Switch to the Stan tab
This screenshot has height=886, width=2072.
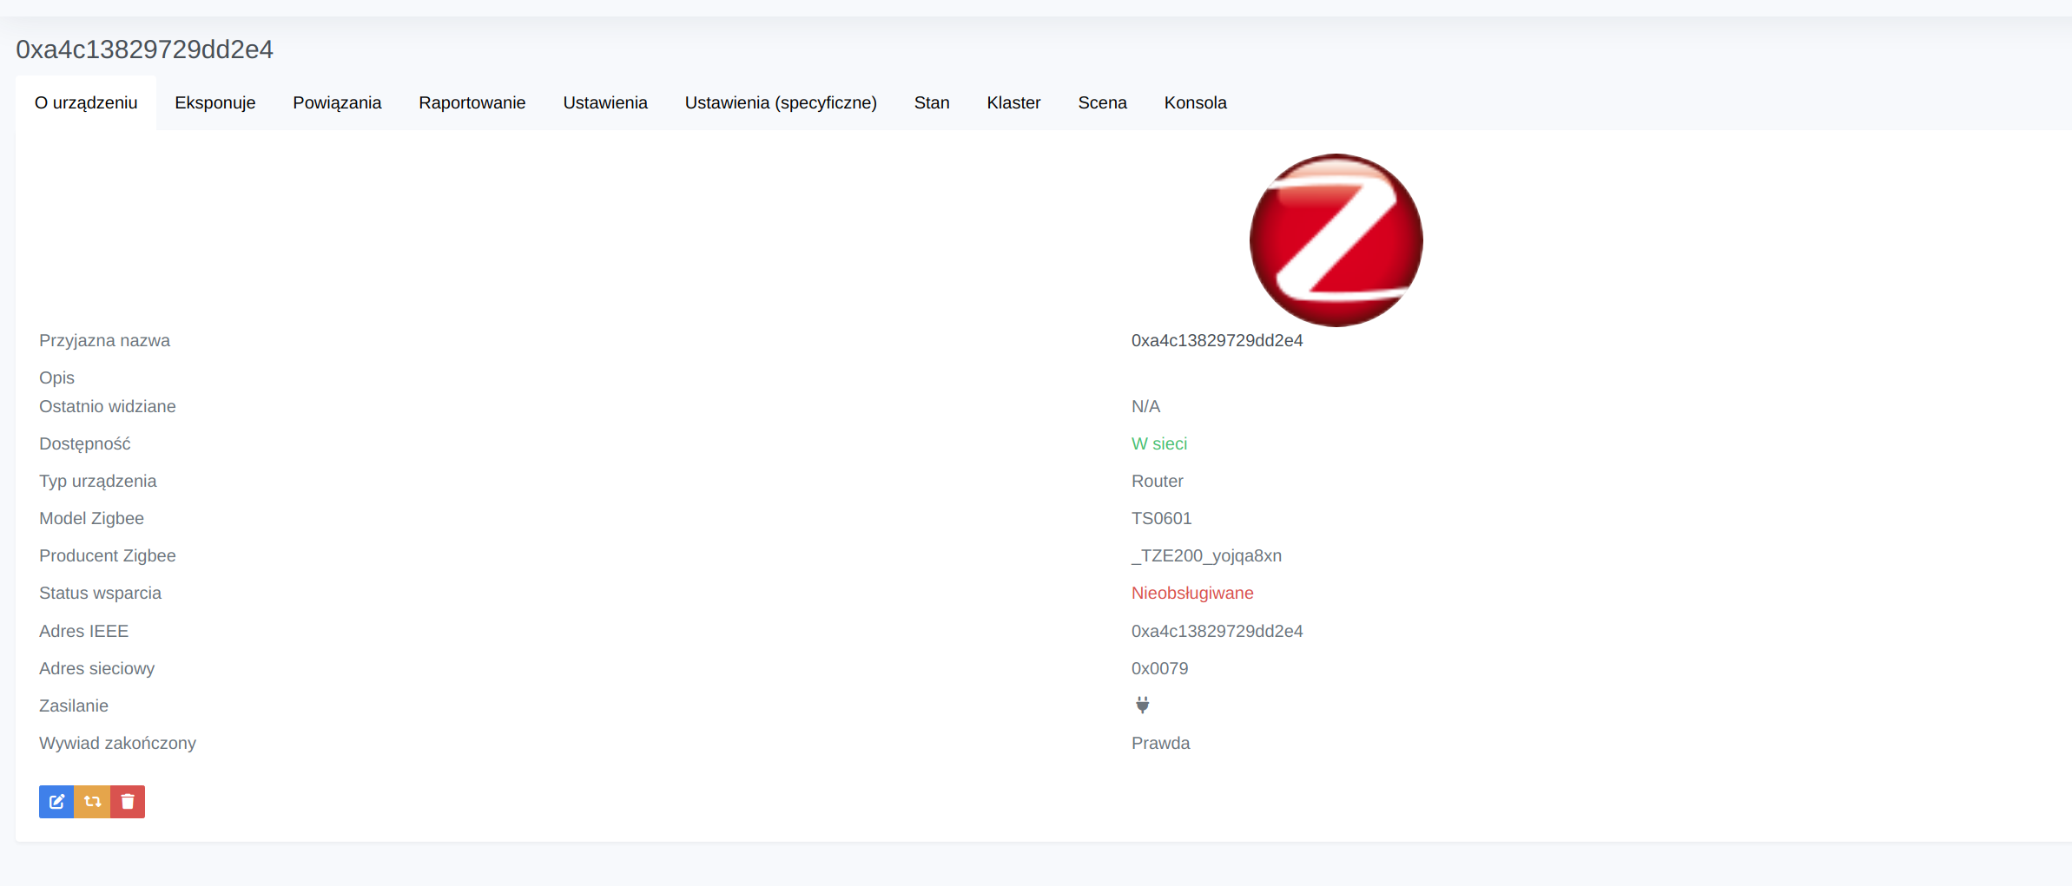[x=931, y=102]
